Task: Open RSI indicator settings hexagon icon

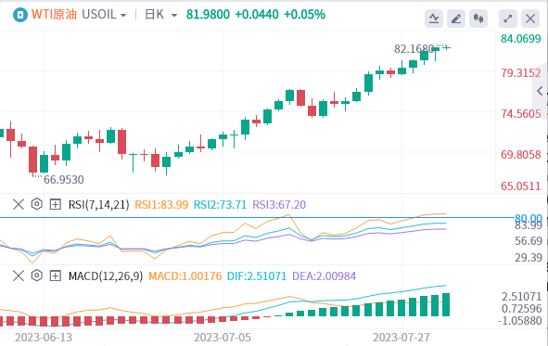Action: 37,204
